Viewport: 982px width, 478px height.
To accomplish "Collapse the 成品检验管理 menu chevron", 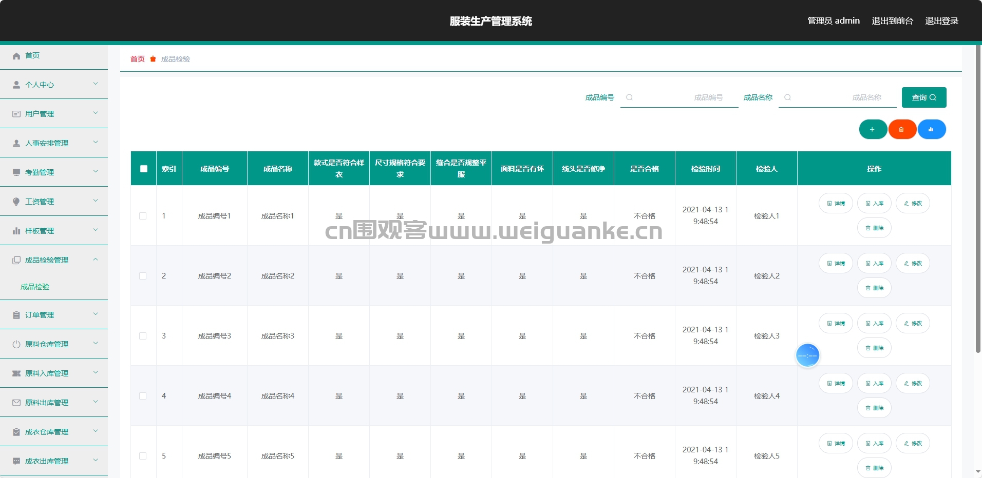I will click(x=96, y=259).
